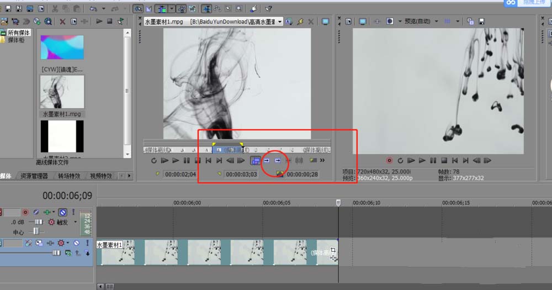The image size is (552, 290).
Task: Toggle Auto Preview in Project Media toolbar
Action: coord(121,22)
